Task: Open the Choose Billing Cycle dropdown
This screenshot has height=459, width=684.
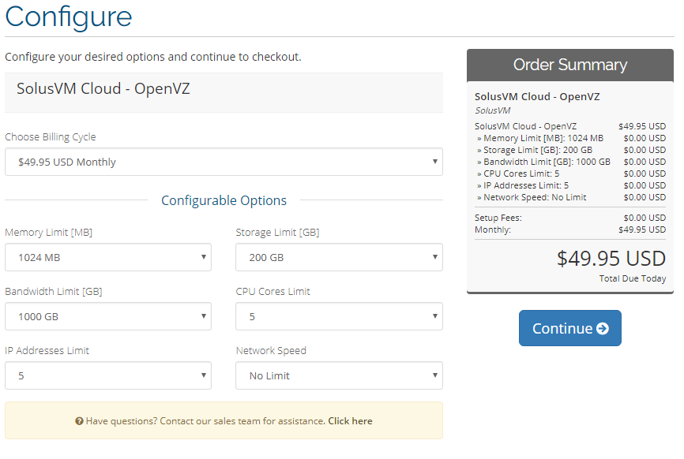Action: (x=224, y=162)
